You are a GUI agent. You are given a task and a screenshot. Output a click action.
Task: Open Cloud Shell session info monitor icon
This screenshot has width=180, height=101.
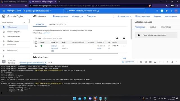(x=155, y=62)
